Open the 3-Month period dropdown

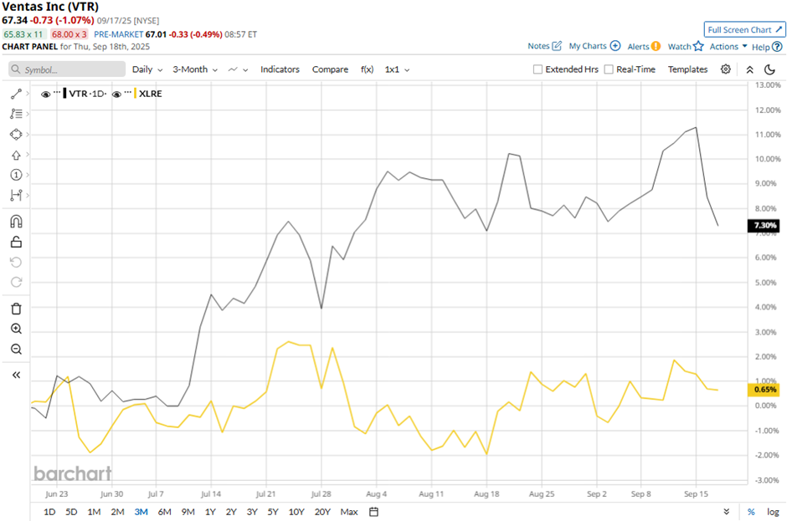[x=195, y=69]
